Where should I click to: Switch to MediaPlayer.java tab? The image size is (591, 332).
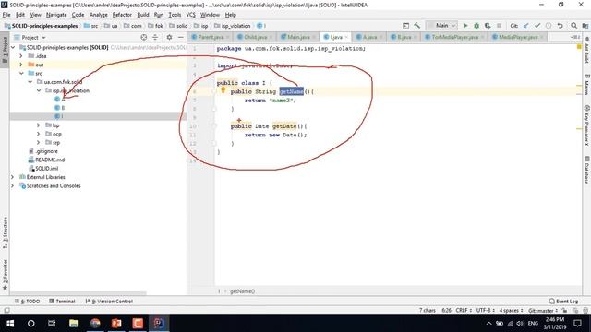(518, 37)
